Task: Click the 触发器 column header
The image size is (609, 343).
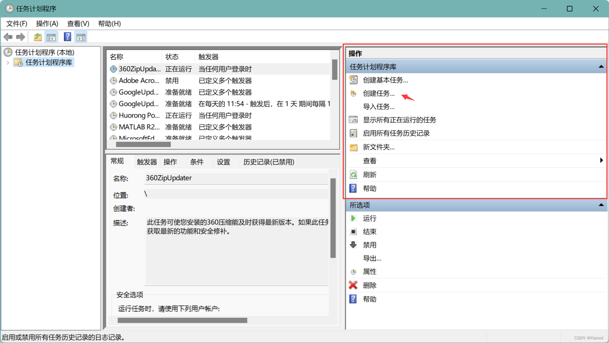Action: (x=263, y=57)
